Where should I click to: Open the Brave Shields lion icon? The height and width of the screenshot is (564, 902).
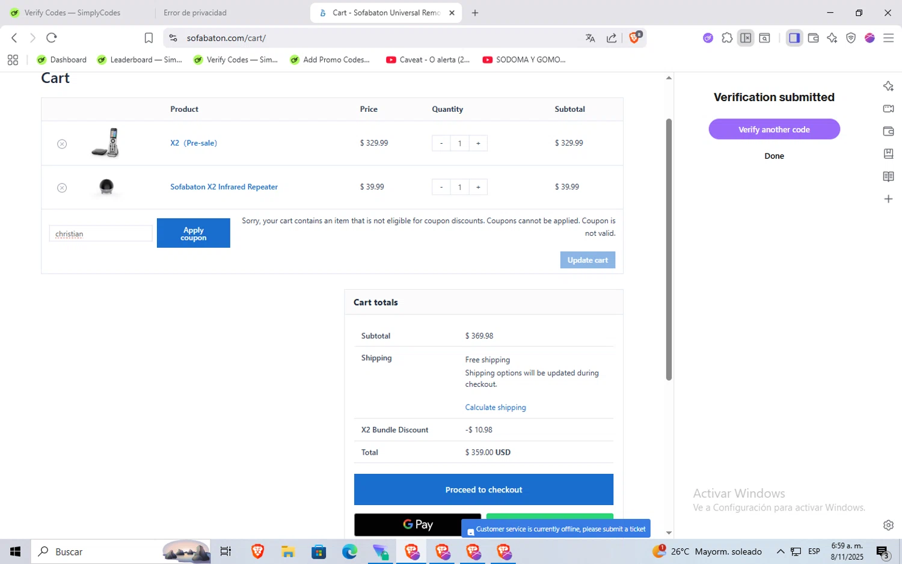pos(635,37)
